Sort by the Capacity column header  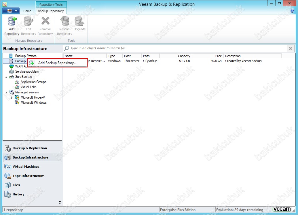pyautogui.click(x=176, y=56)
